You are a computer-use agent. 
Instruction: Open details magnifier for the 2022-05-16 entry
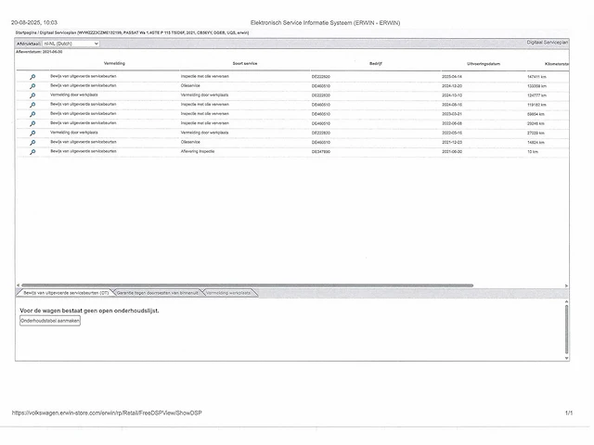32,133
